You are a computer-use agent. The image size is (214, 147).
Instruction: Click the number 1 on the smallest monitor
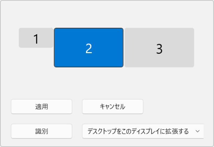coord(36,39)
